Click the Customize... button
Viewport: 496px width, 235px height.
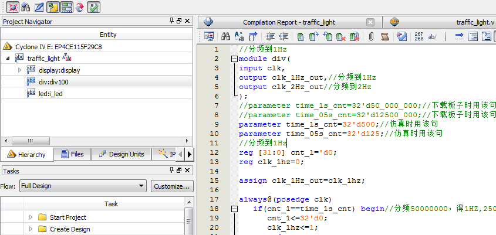pos(171,186)
